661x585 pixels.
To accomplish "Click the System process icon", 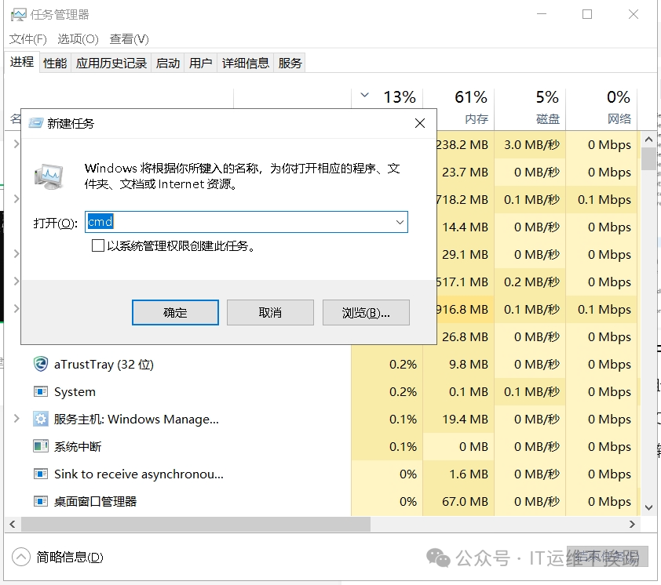I will pyautogui.click(x=41, y=391).
